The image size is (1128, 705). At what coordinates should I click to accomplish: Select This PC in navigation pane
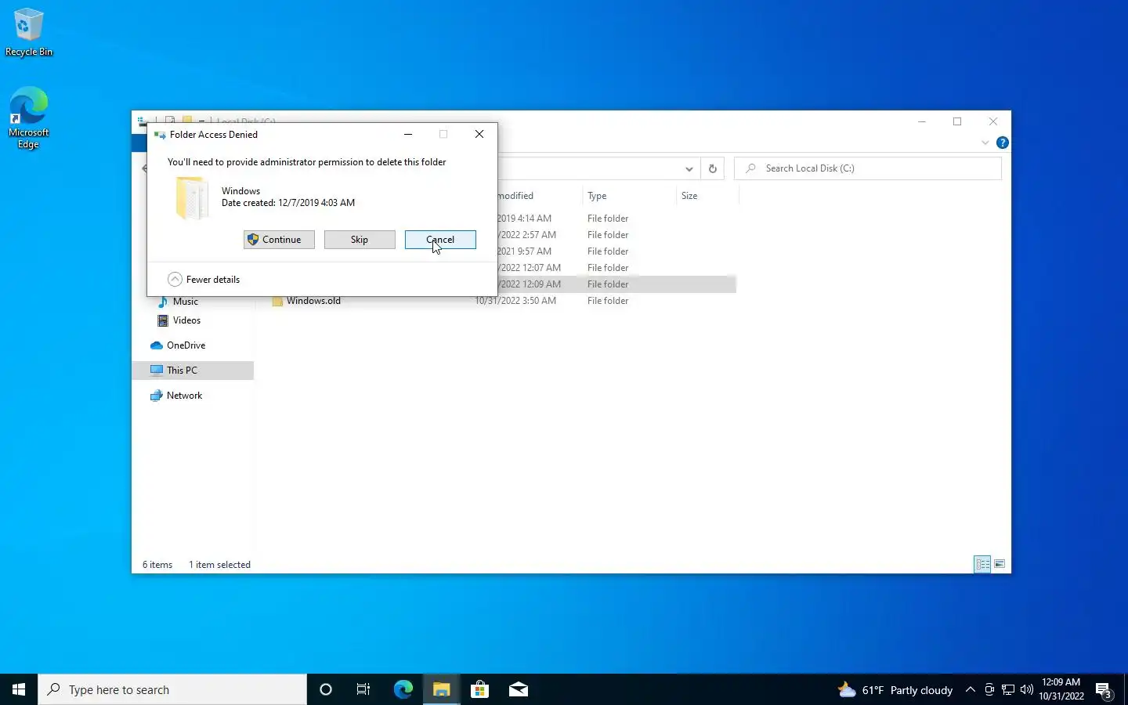[182, 371]
